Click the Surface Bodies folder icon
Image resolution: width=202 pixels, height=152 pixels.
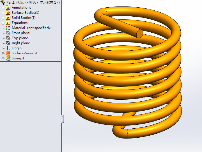(8, 13)
